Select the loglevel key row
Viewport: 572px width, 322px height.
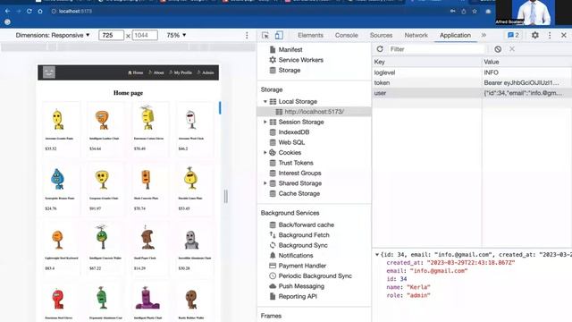pos(472,72)
